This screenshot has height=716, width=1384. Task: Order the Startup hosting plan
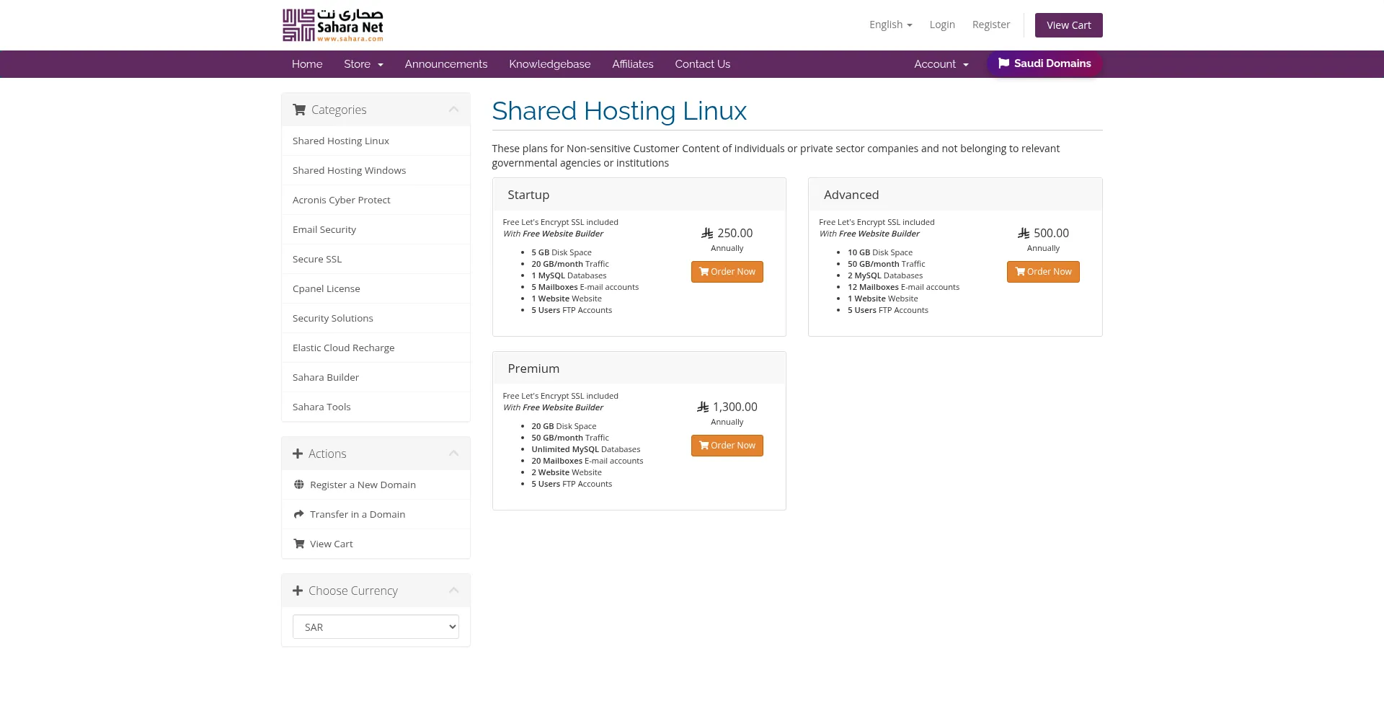(x=727, y=272)
